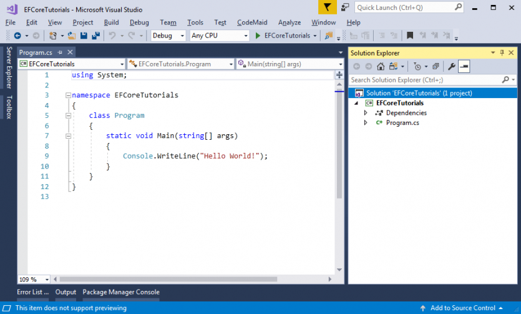
Task: Open the Debug configuration dropdown
Action: pos(168,36)
